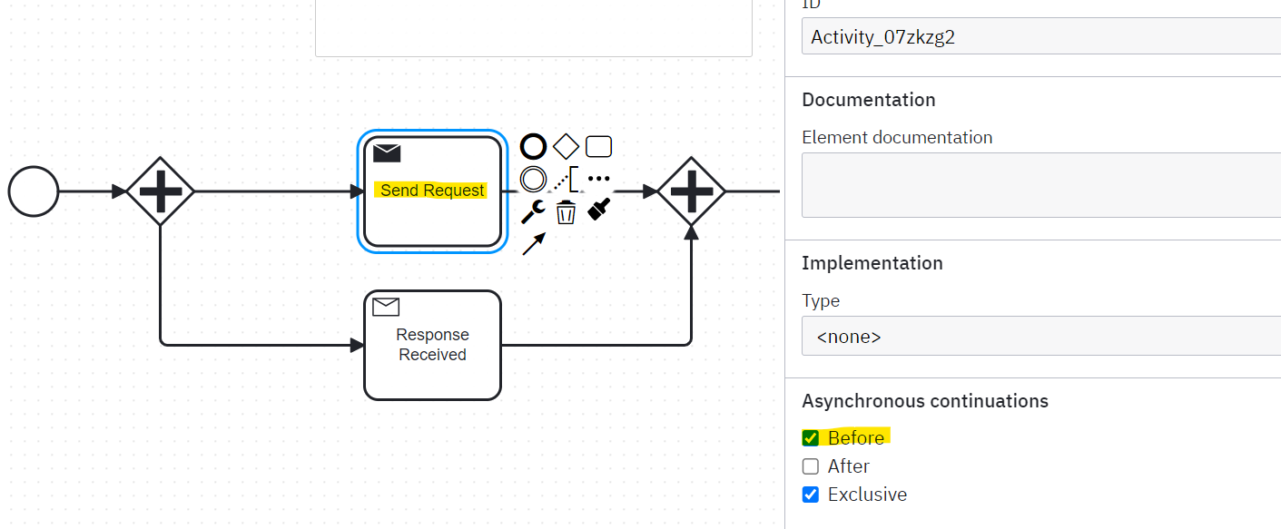The image size is (1281, 529).
Task: Append an intermediate event from context pad
Action: pos(533,179)
